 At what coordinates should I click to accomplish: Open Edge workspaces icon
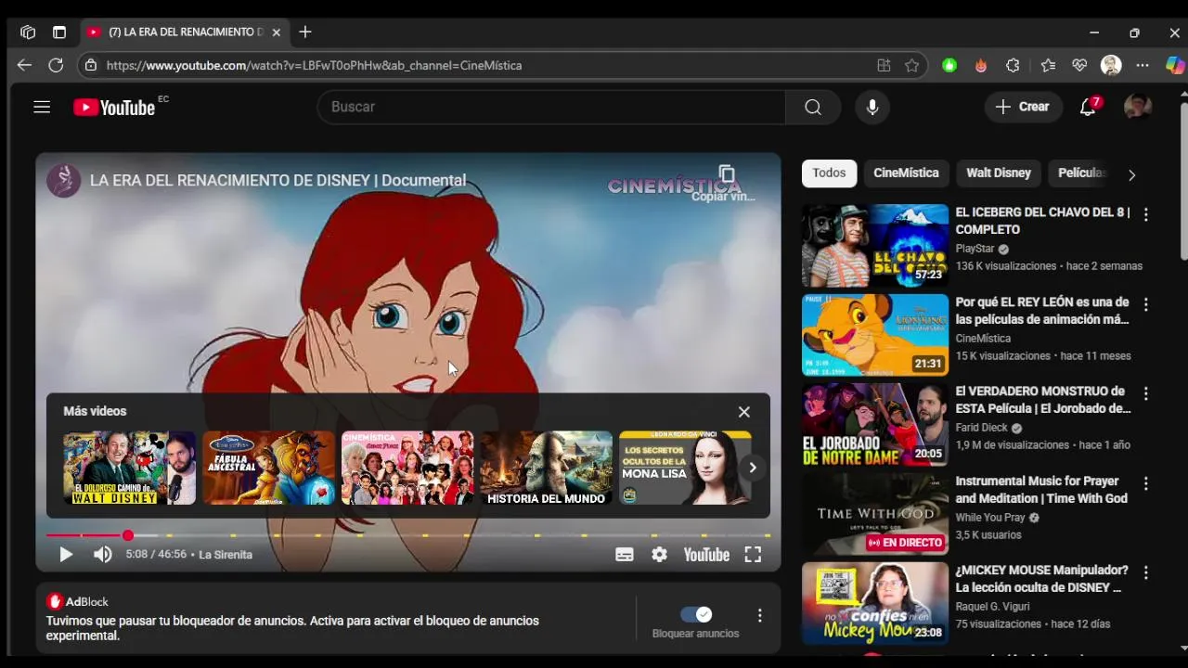pos(28,32)
